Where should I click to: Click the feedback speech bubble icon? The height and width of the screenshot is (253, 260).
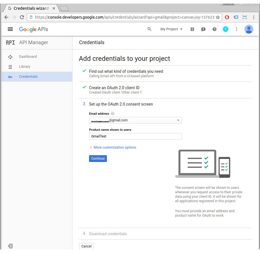(203, 29)
